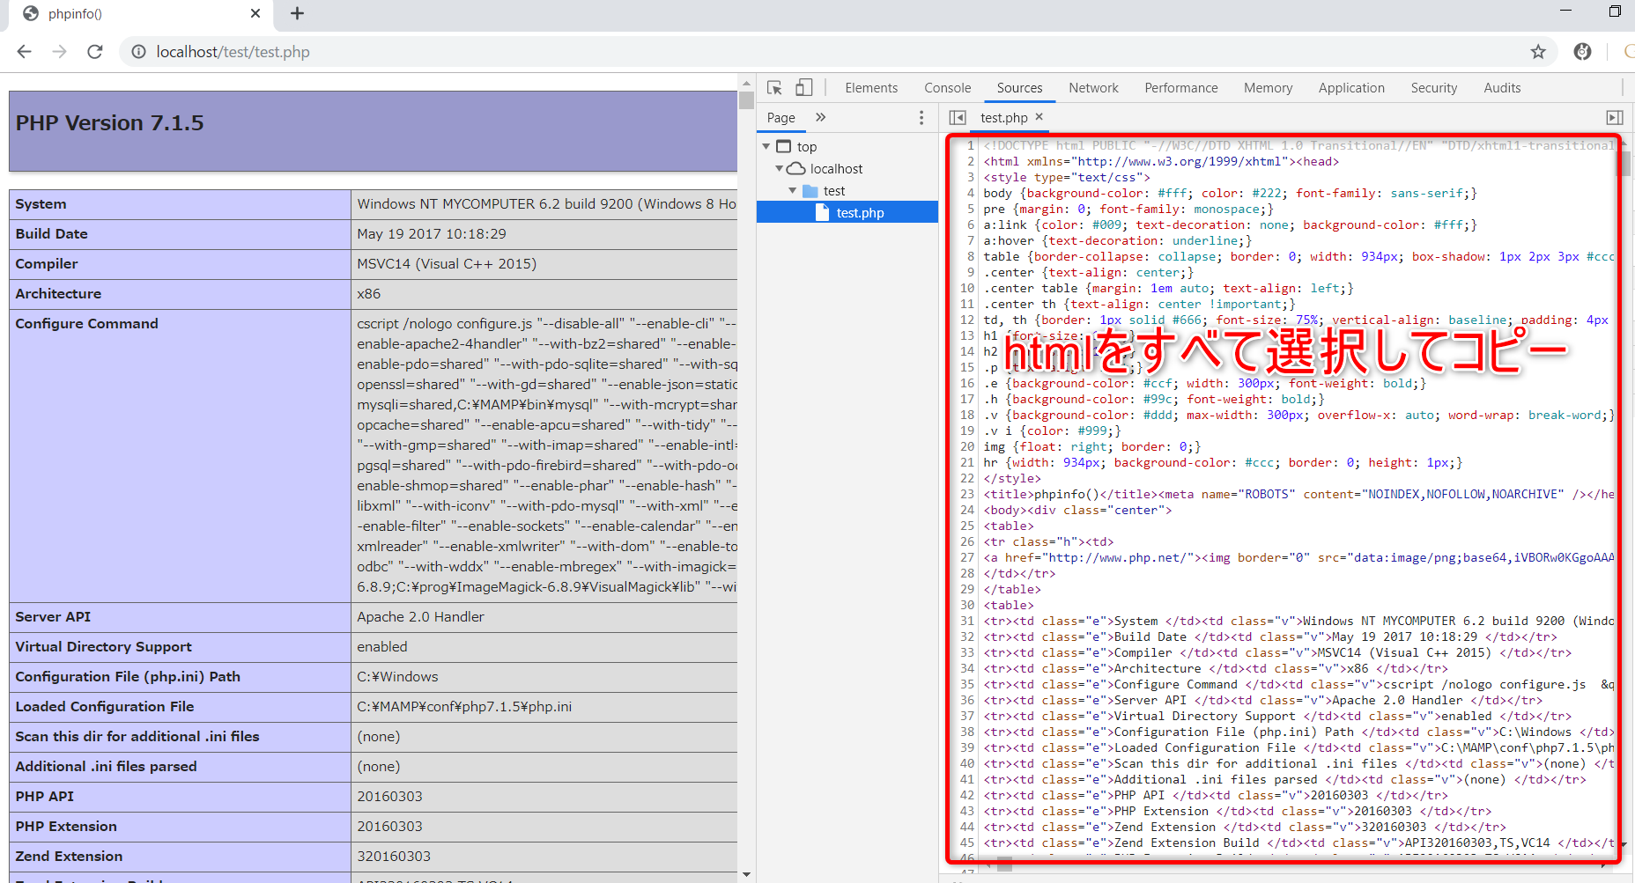Click the 'MSVC14 (Visual C++ 2015)' value

point(447,264)
